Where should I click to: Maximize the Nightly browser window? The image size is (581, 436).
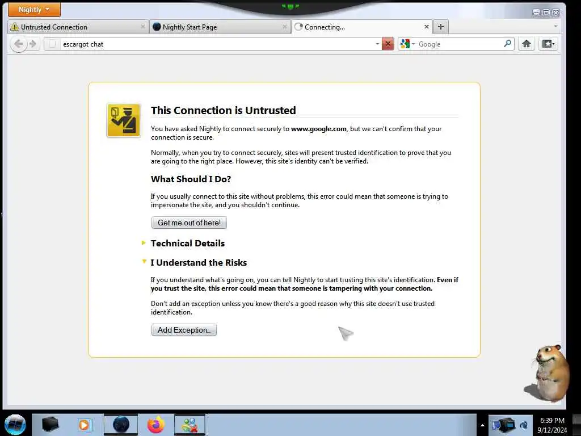(x=546, y=13)
